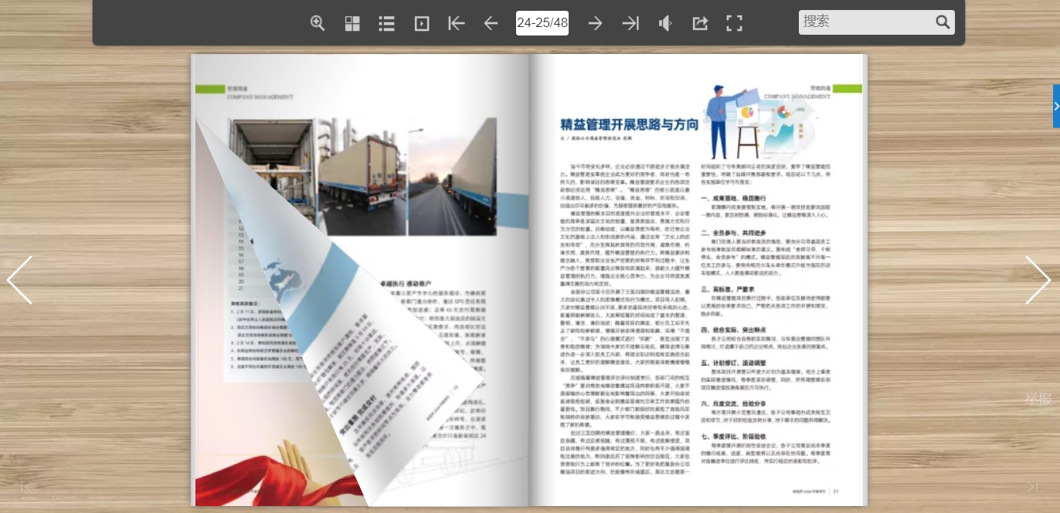Go to previous page toolbar arrow

[491, 23]
